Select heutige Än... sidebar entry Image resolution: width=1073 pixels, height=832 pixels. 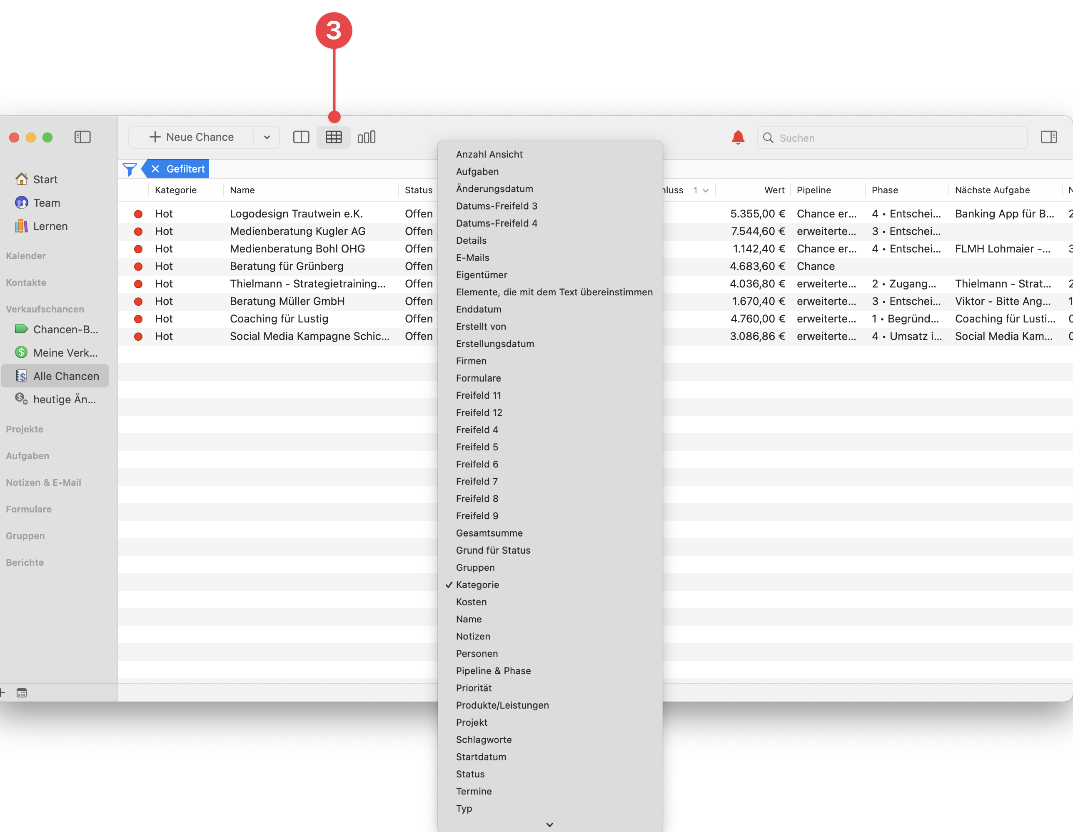pos(55,400)
